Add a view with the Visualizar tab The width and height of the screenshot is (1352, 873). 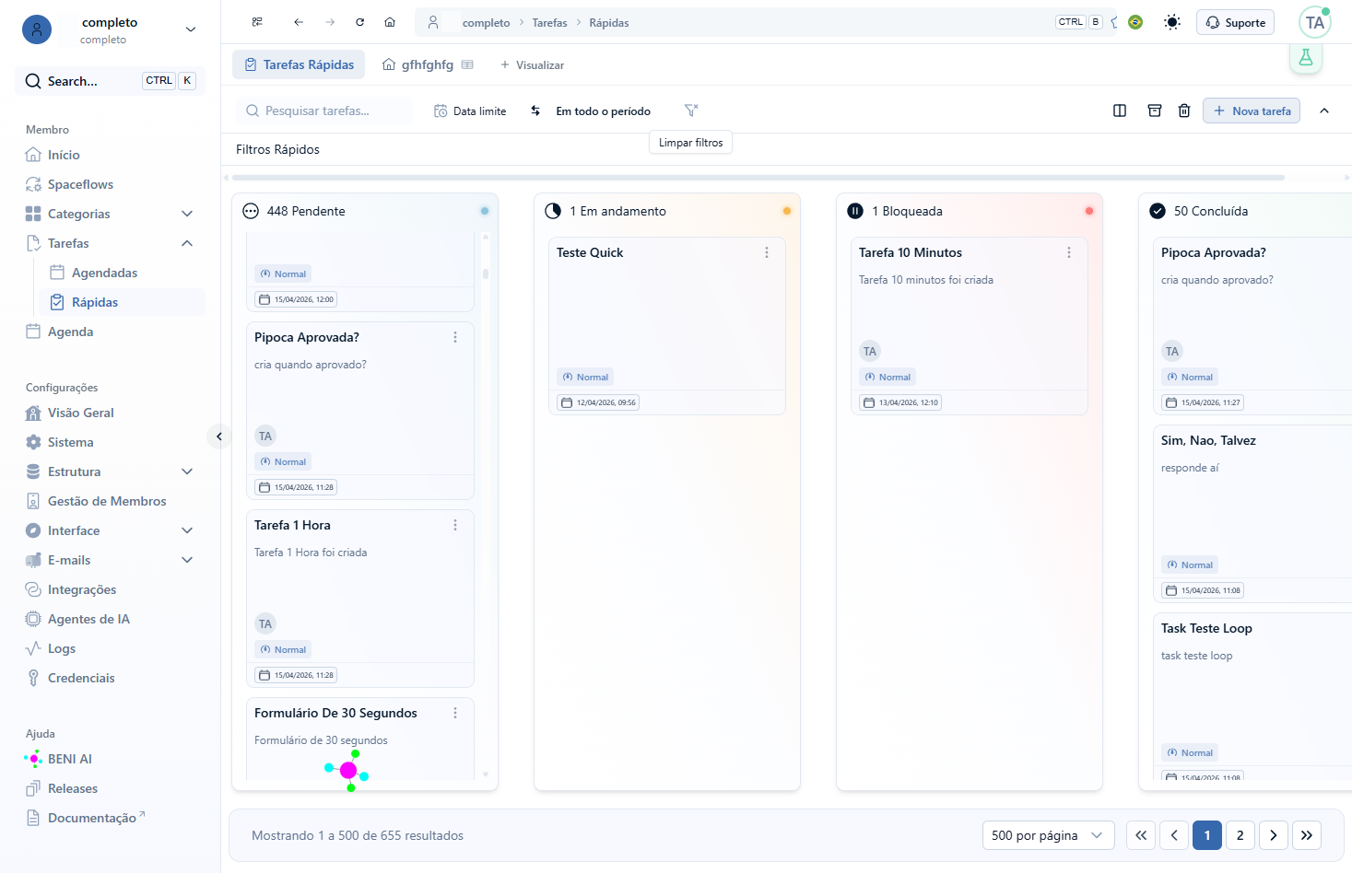[x=532, y=64]
